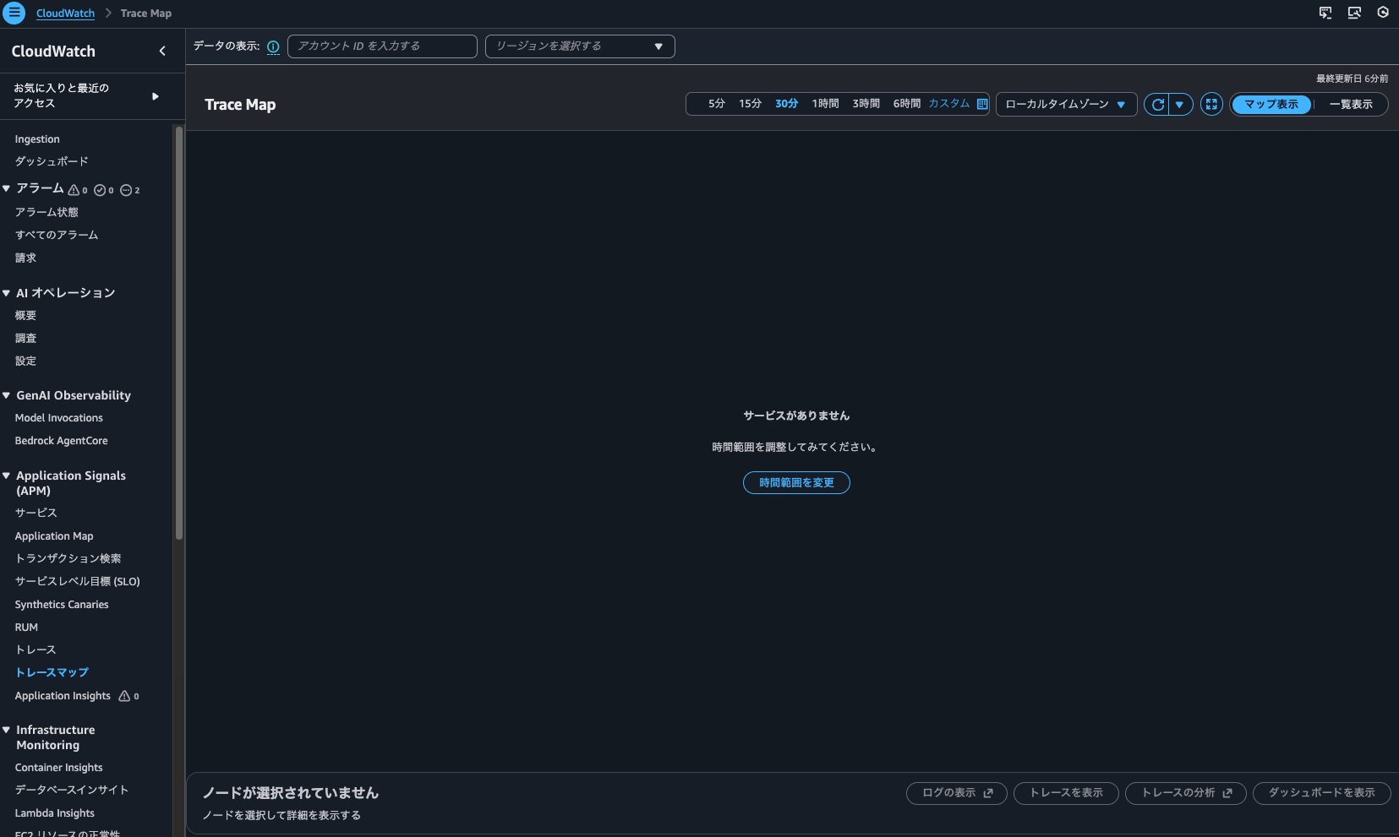
Task: Open the トランザクション検索 sidebar item
Action: (68, 557)
